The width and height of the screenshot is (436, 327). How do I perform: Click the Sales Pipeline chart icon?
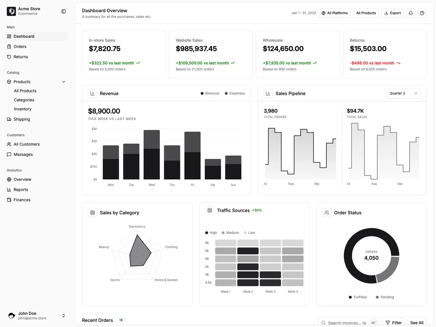pos(268,93)
